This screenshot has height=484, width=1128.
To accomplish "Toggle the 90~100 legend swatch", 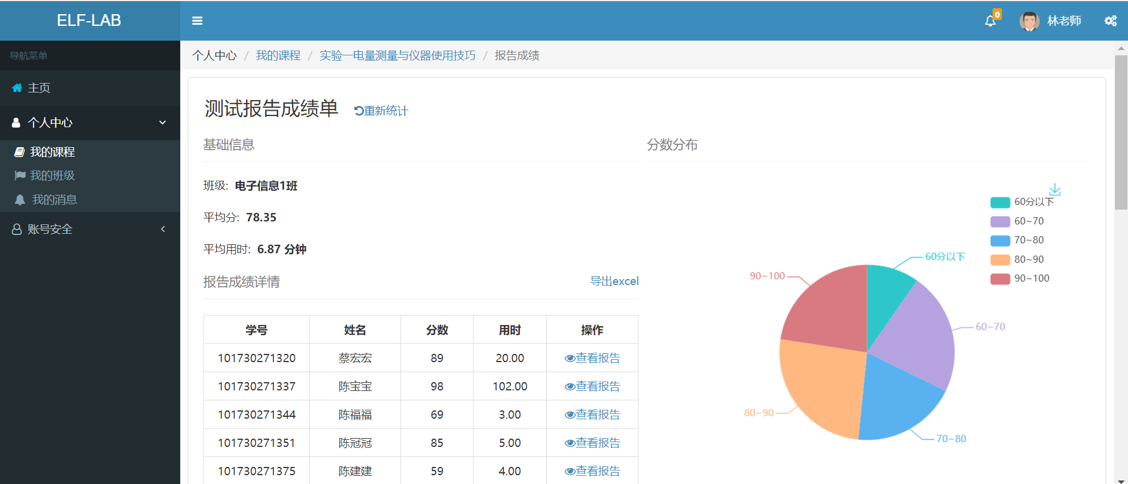I will (x=1000, y=279).
